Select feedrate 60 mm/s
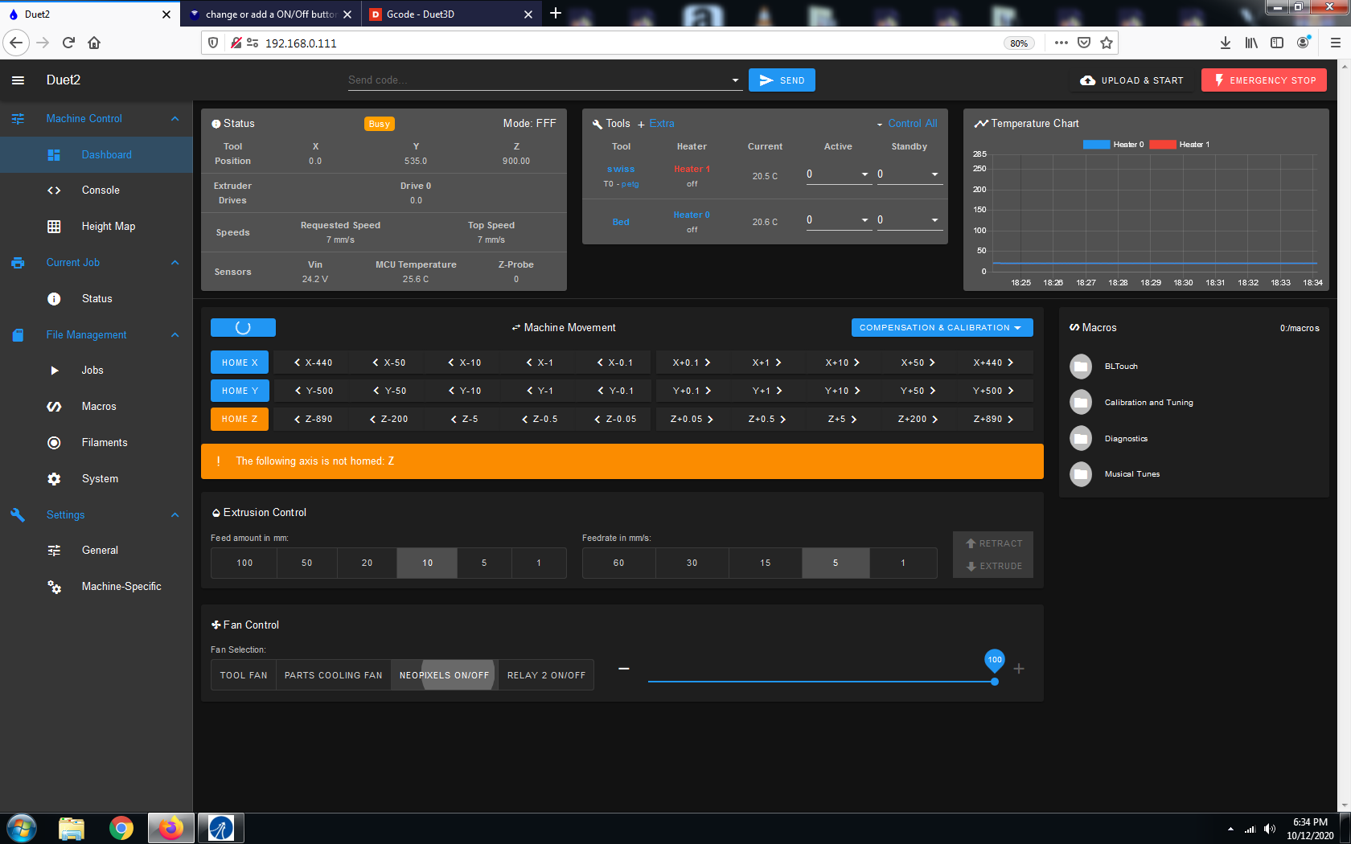 click(618, 563)
